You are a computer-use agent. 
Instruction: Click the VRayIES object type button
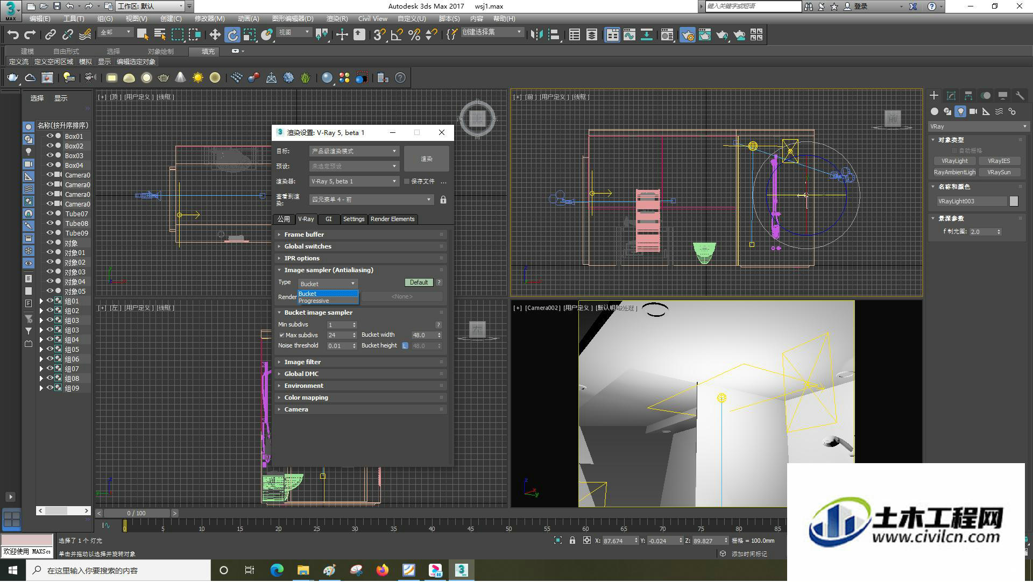click(x=999, y=161)
